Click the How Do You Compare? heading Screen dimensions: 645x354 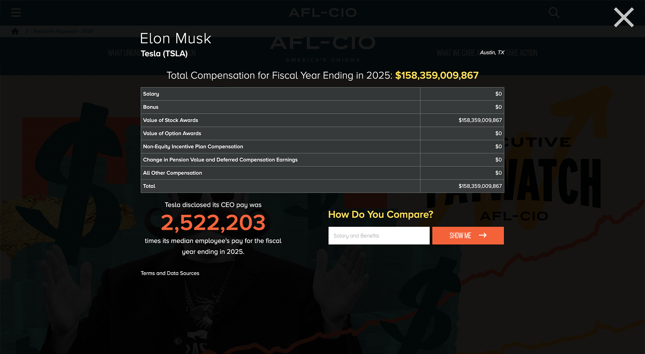point(381,215)
